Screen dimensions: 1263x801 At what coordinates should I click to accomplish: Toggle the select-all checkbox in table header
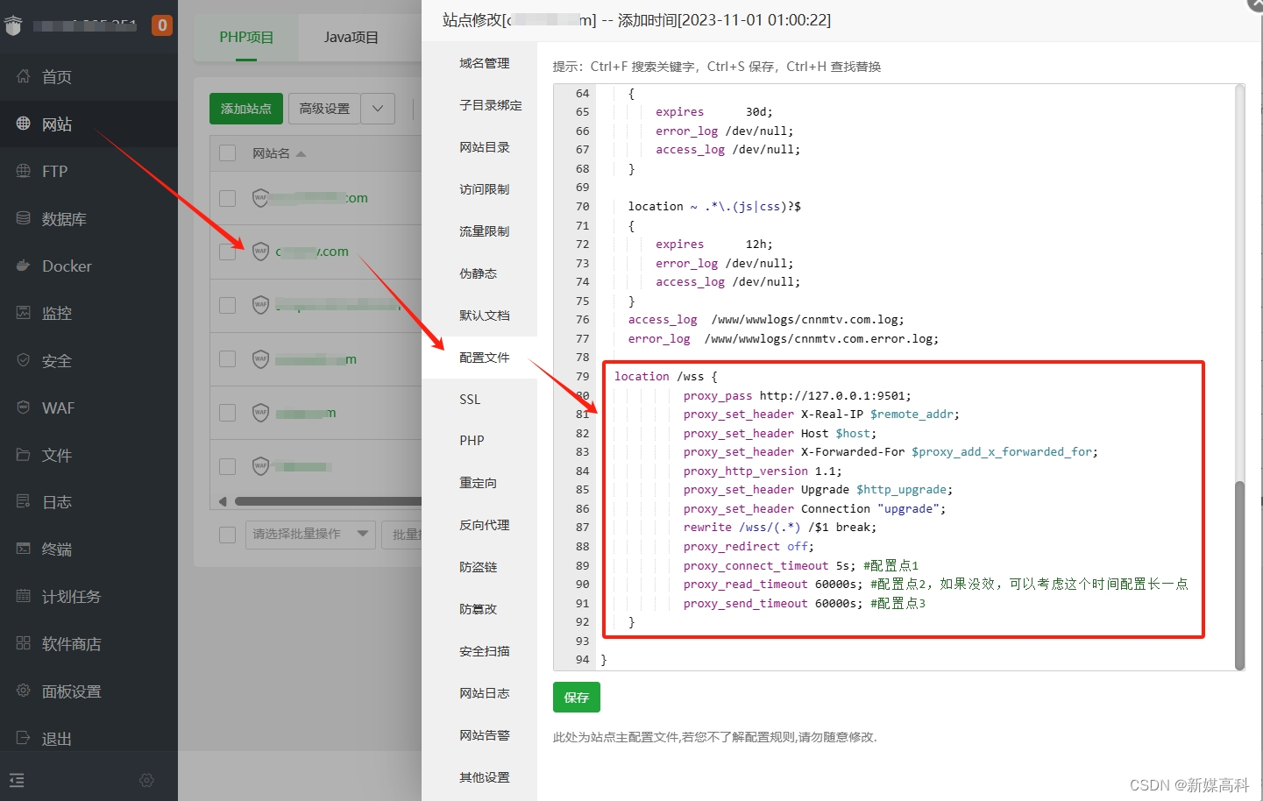[x=227, y=152]
